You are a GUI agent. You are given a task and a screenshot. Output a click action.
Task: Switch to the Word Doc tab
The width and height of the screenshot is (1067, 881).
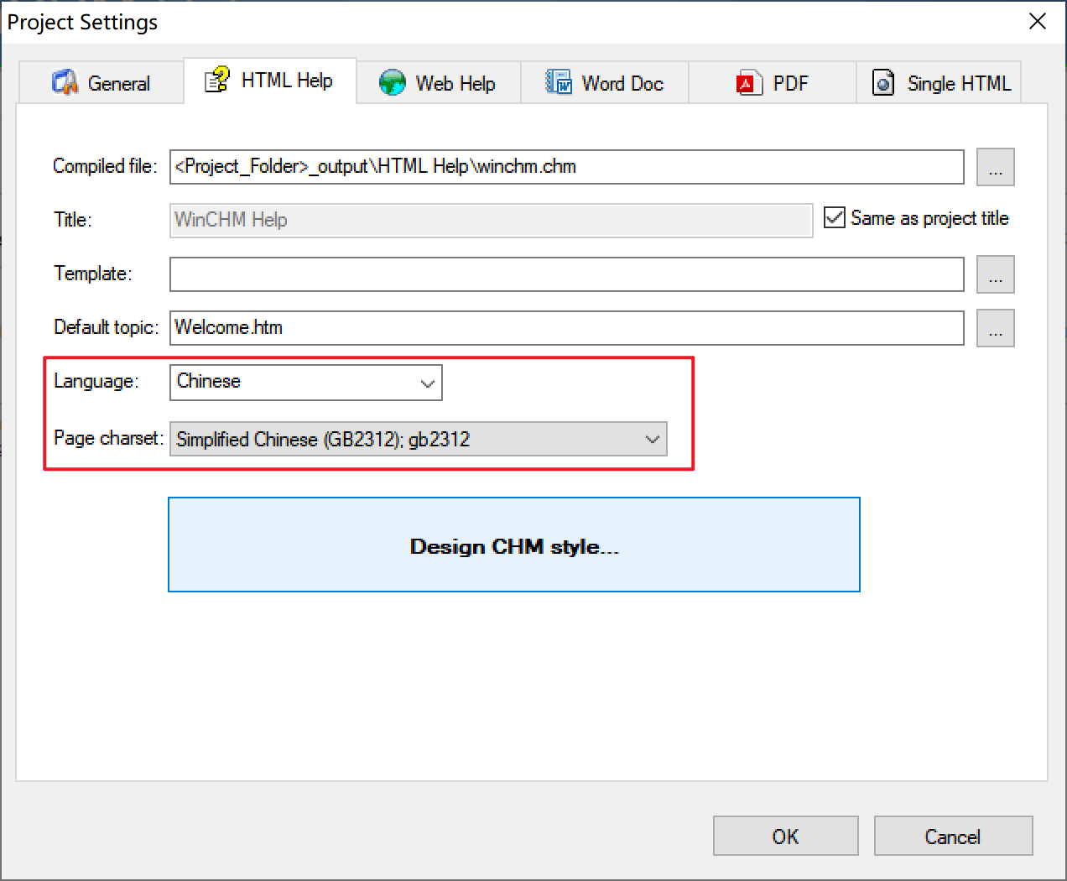point(622,84)
